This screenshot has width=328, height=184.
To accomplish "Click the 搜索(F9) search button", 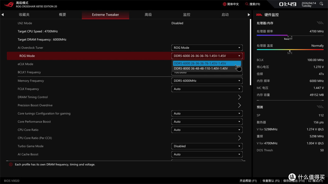I will 253,4.
